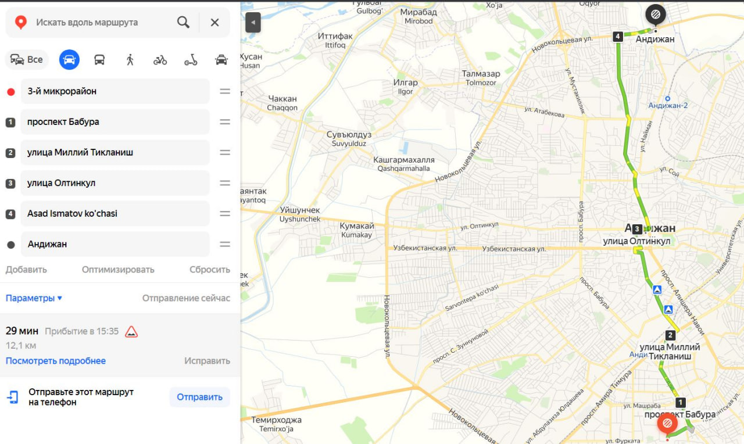744x444 pixels.
Task: Click the 'Андижан' destination field
Action: click(115, 244)
